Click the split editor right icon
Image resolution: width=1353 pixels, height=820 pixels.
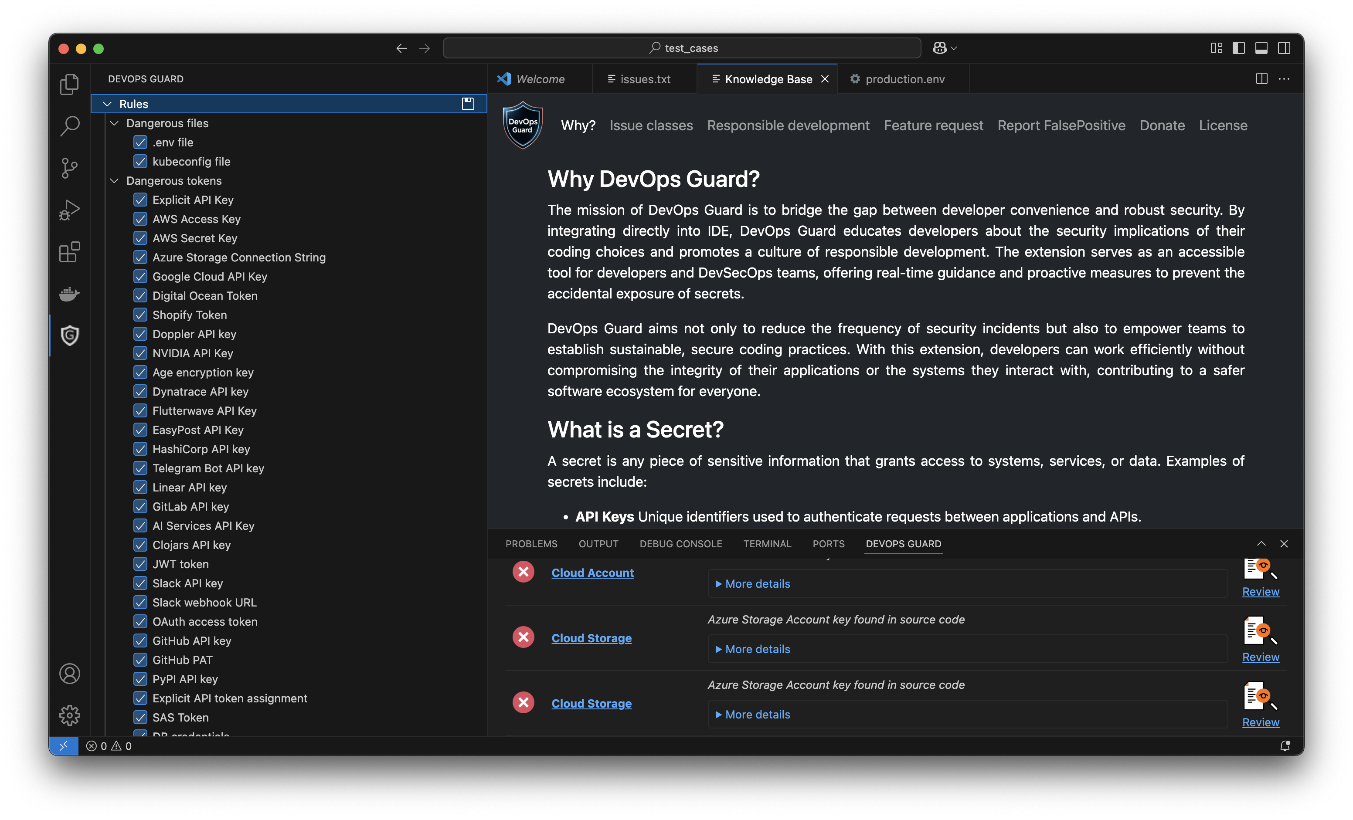[1261, 79]
